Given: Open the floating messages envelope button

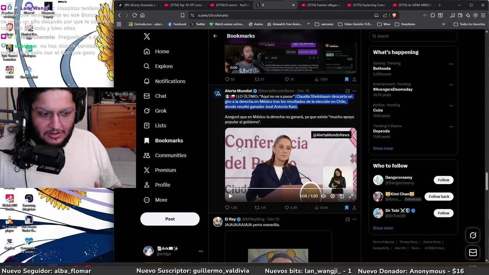Looking at the screenshot, I should pos(473,252).
